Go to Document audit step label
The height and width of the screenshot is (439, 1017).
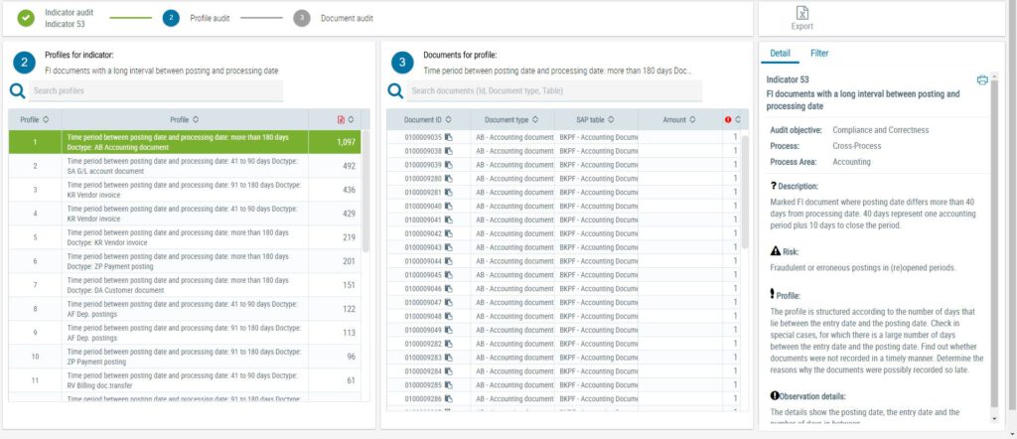(x=347, y=18)
